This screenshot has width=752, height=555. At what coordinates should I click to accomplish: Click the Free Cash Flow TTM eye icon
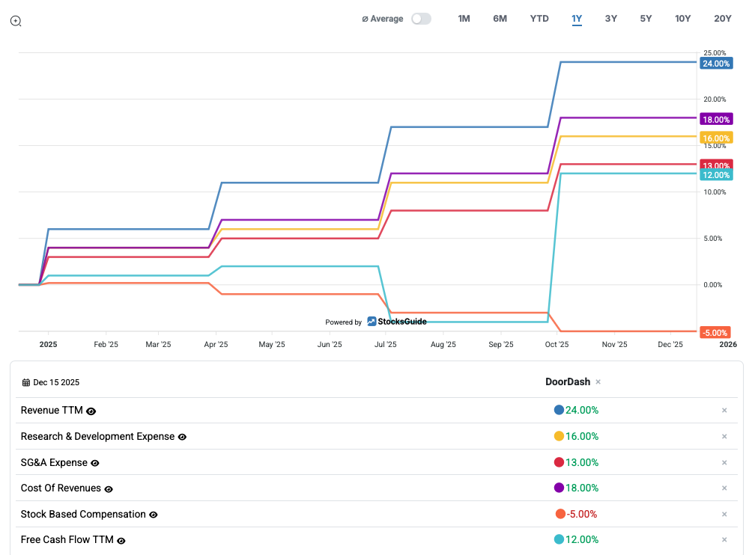click(x=121, y=540)
